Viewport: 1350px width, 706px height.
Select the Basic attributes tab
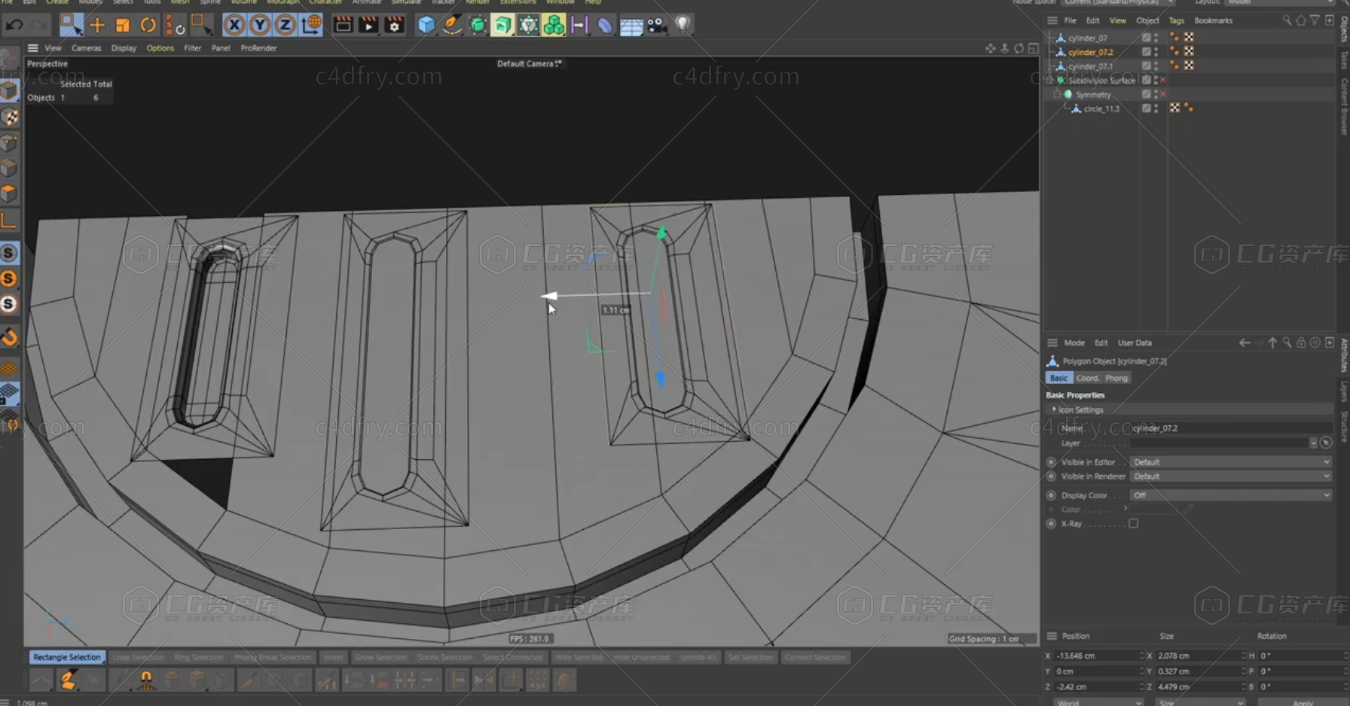pyautogui.click(x=1058, y=378)
